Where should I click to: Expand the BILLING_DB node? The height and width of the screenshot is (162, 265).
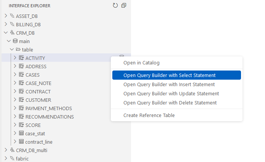coord(6,24)
